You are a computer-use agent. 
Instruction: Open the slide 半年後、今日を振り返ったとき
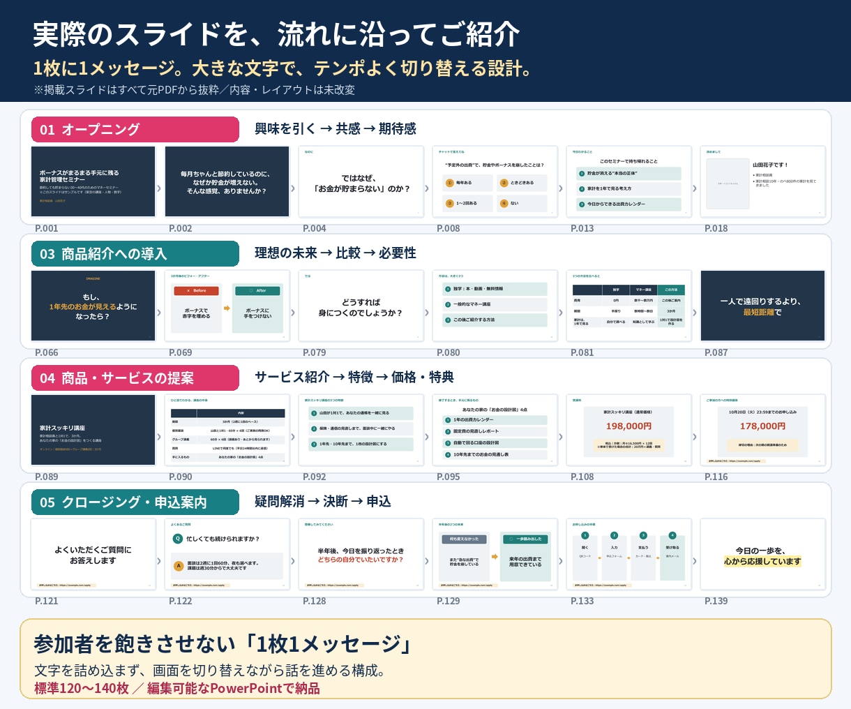point(361,554)
